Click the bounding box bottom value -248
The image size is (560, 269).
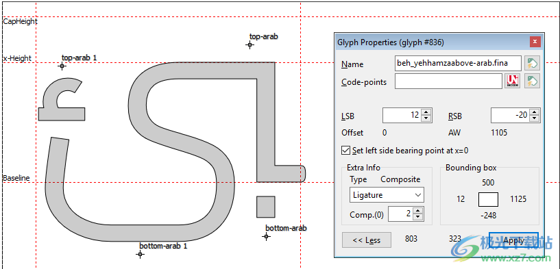tap(488, 215)
